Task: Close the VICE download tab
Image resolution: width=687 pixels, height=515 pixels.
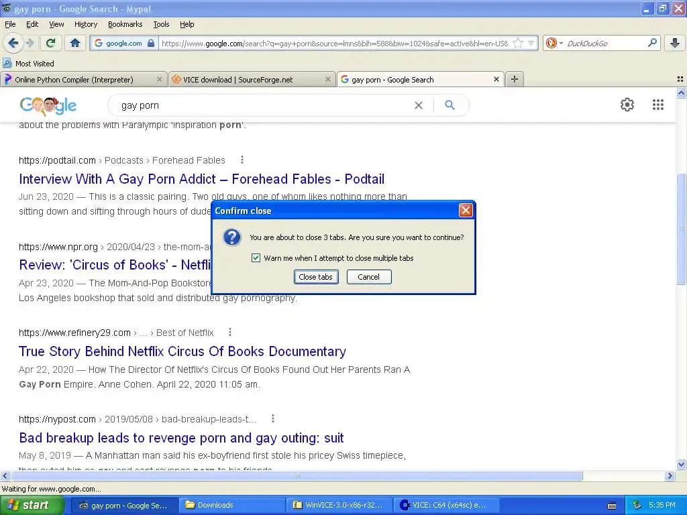Action: tap(327, 79)
